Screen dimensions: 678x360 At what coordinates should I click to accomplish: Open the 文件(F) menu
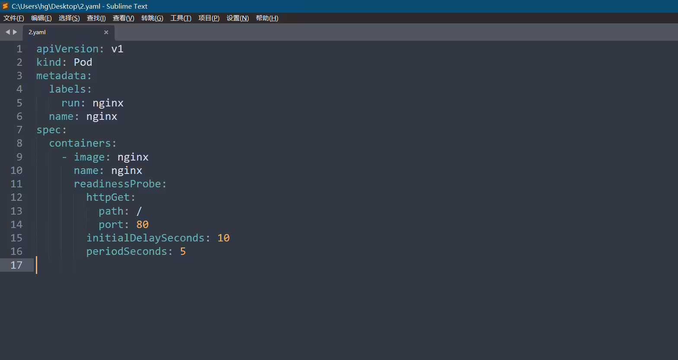(x=14, y=18)
